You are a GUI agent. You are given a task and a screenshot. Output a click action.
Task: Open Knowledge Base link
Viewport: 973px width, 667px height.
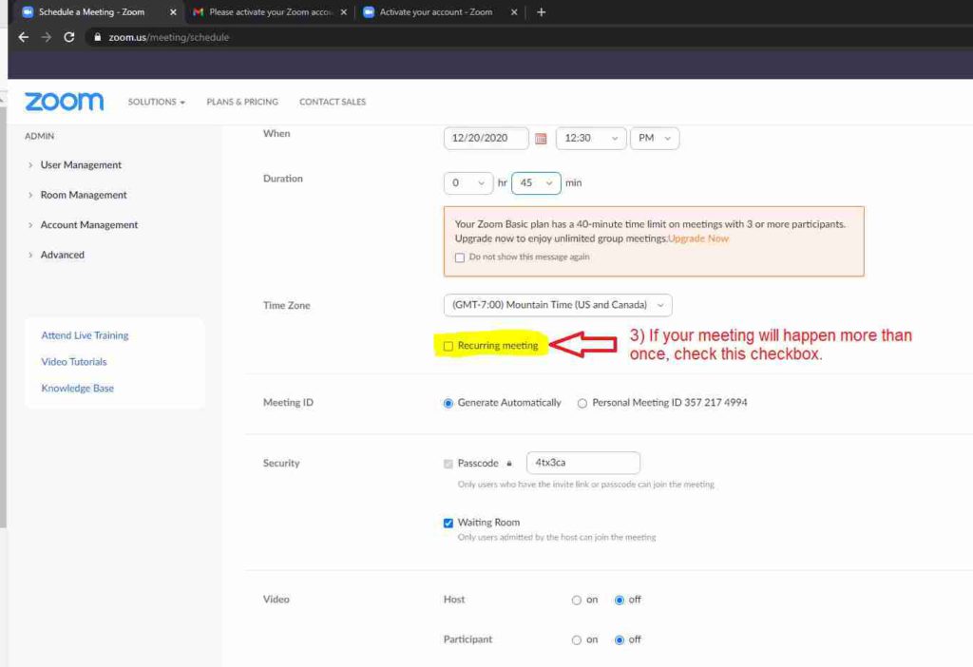[78, 389]
